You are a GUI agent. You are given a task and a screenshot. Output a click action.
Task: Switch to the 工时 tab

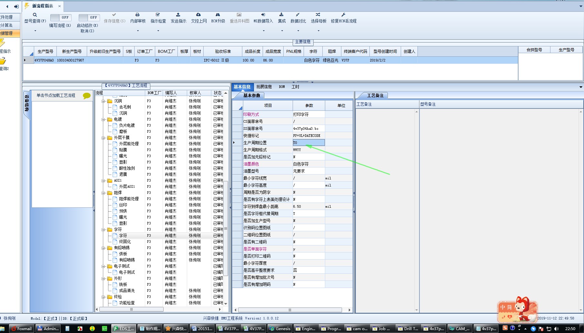(x=296, y=87)
